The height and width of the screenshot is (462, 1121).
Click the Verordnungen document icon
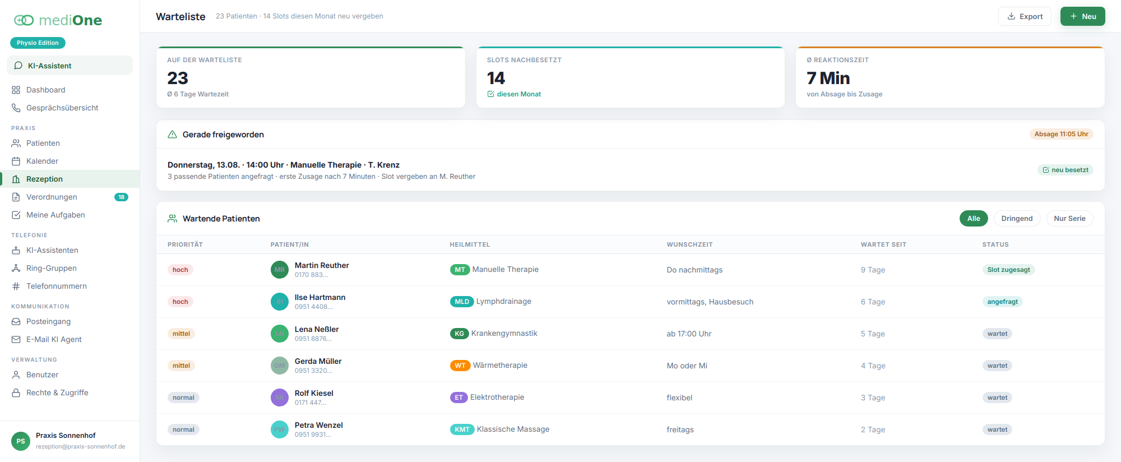(x=16, y=197)
